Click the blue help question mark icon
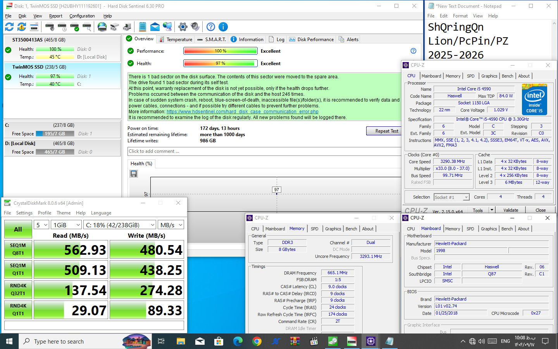This screenshot has height=349, width=558. (x=210, y=27)
